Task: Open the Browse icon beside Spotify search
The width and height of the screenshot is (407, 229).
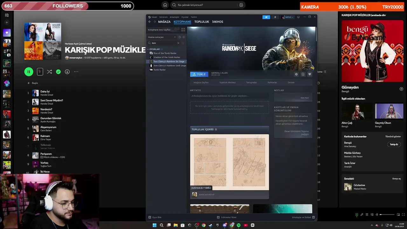Action: click(x=241, y=5)
